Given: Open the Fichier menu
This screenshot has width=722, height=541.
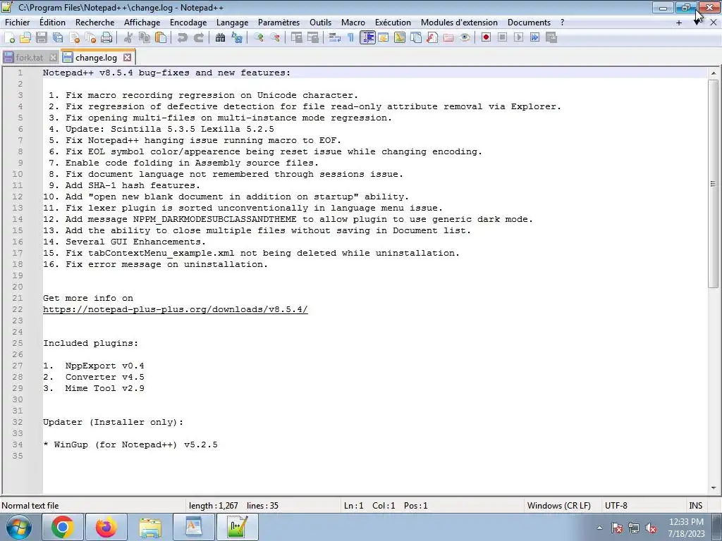Looking at the screenshot, I should coord(18,23).
